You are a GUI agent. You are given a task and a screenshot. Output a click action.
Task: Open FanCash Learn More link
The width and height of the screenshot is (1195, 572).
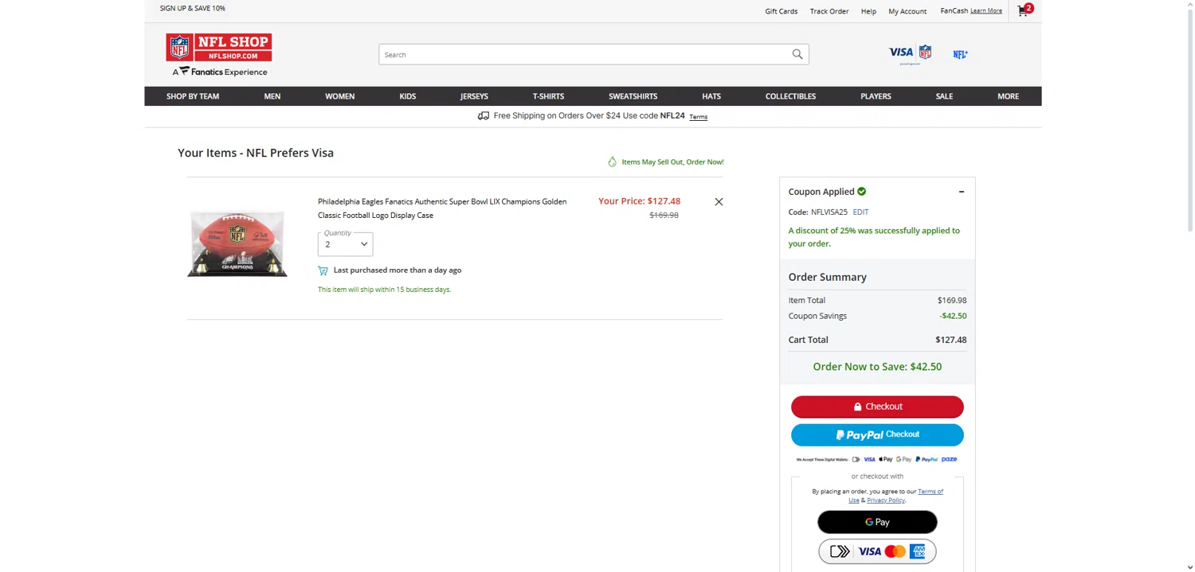click(x=986, y=11)
